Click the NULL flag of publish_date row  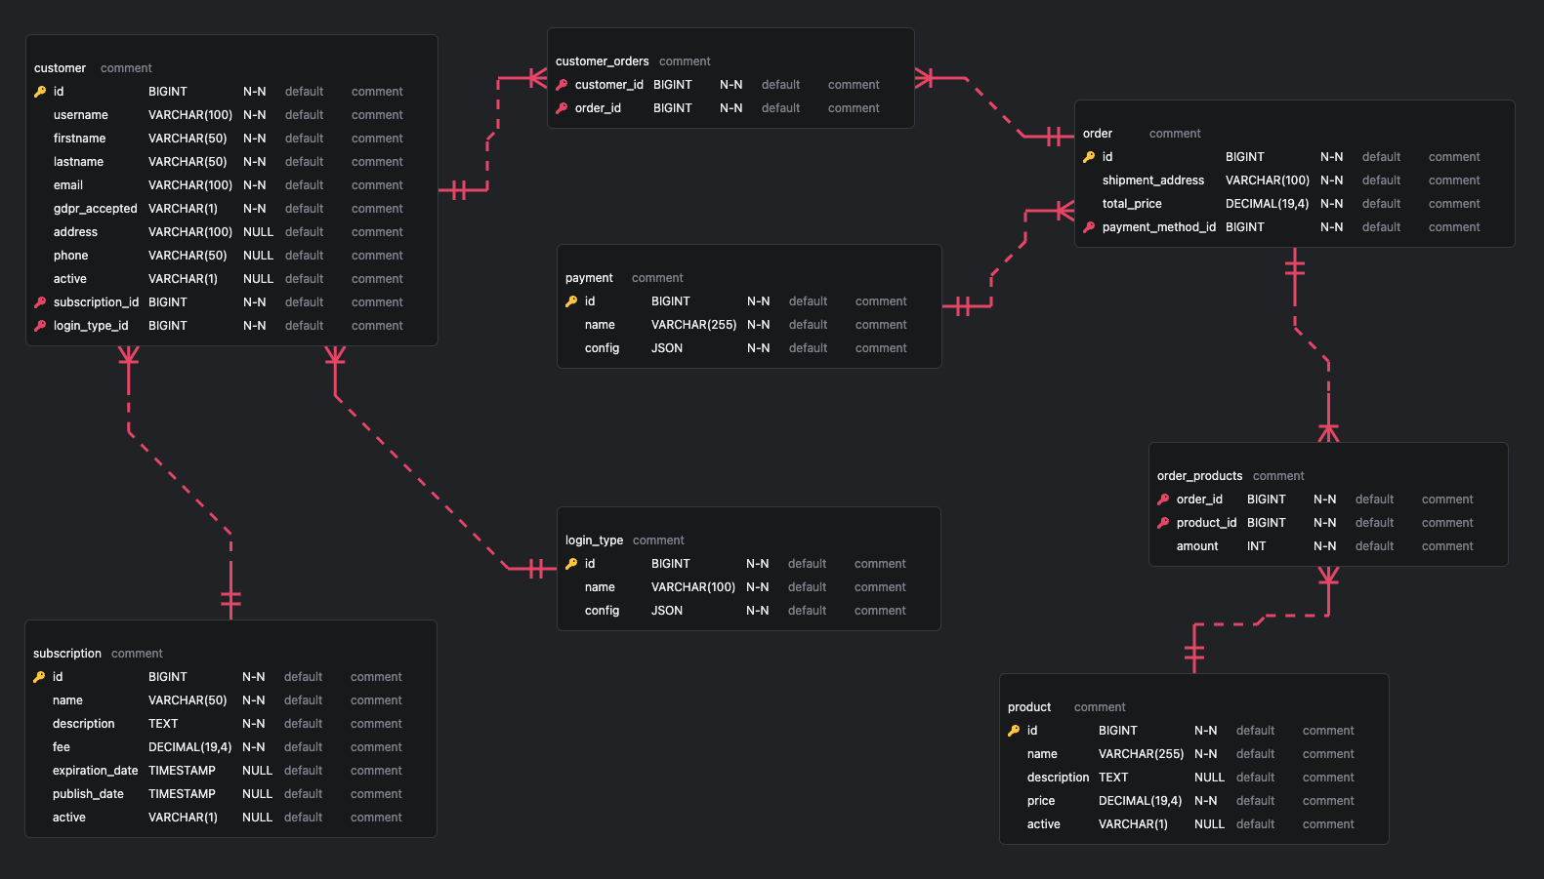pos(257,794)
